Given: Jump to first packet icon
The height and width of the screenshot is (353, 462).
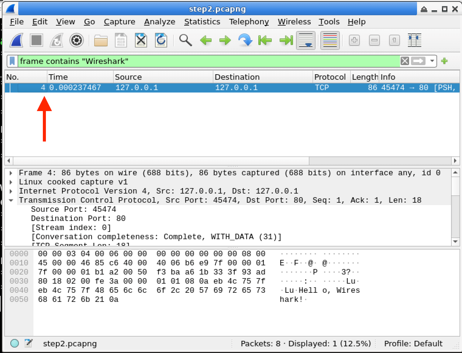Looking at the screenshot, I should [265, 40].
